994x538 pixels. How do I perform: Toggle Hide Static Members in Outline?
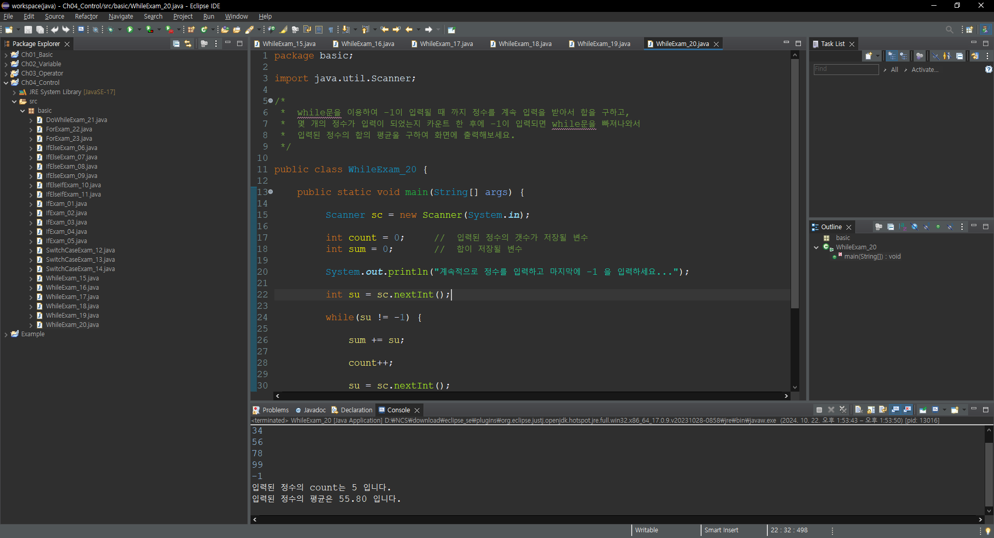coord(926,227)
